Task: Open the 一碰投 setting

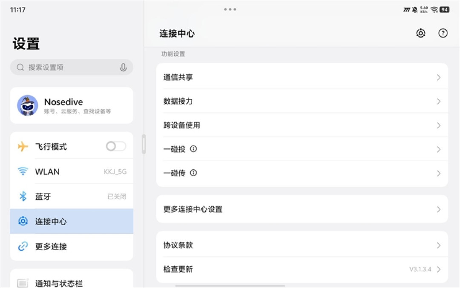Action: point(302,149)
